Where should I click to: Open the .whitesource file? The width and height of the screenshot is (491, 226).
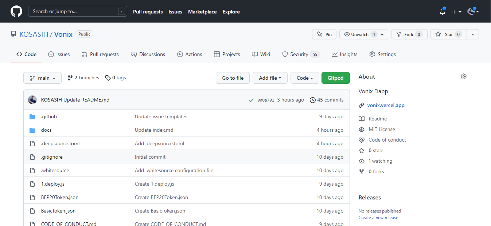click(x=55, y=170)
